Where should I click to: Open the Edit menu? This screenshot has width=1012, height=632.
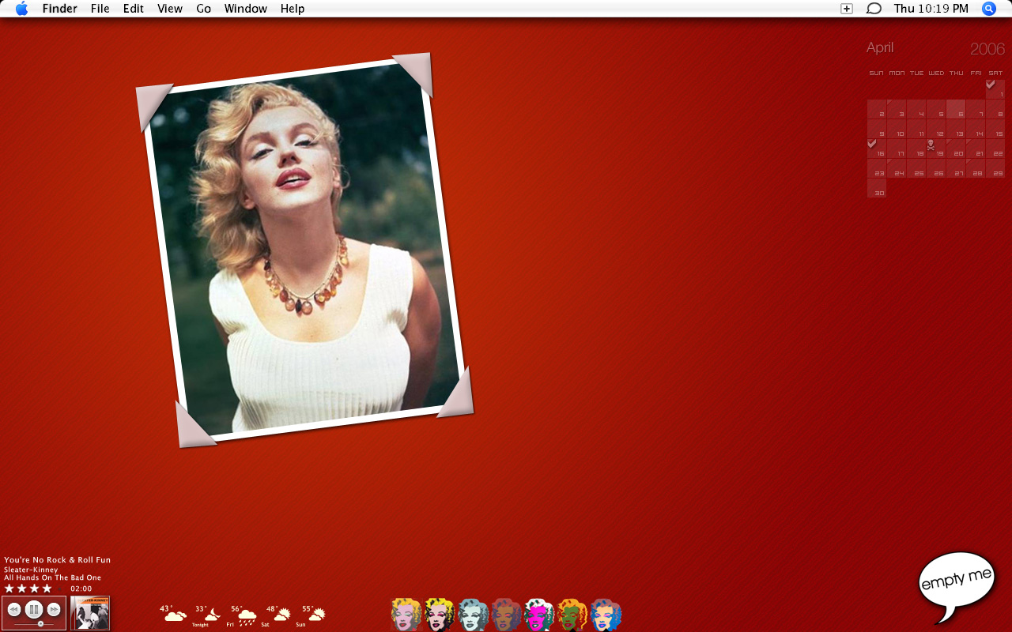point(133,9)
